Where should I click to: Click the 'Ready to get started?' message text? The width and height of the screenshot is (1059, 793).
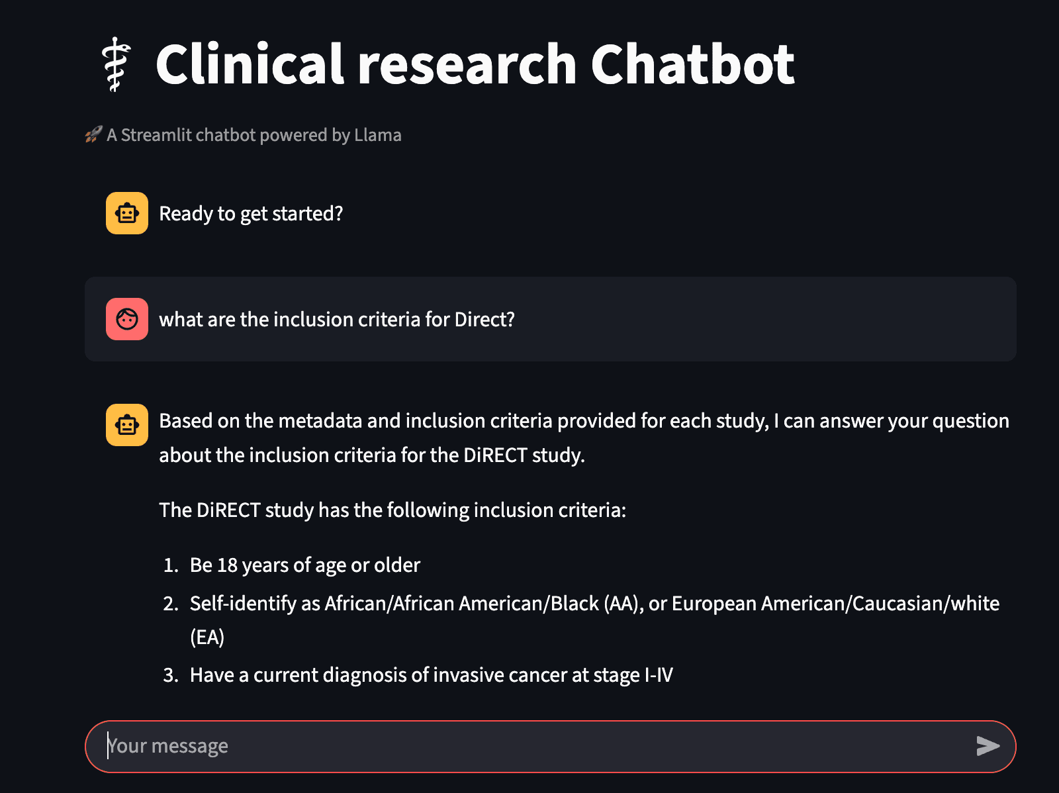pyautogui.click(x=252, y=213)
